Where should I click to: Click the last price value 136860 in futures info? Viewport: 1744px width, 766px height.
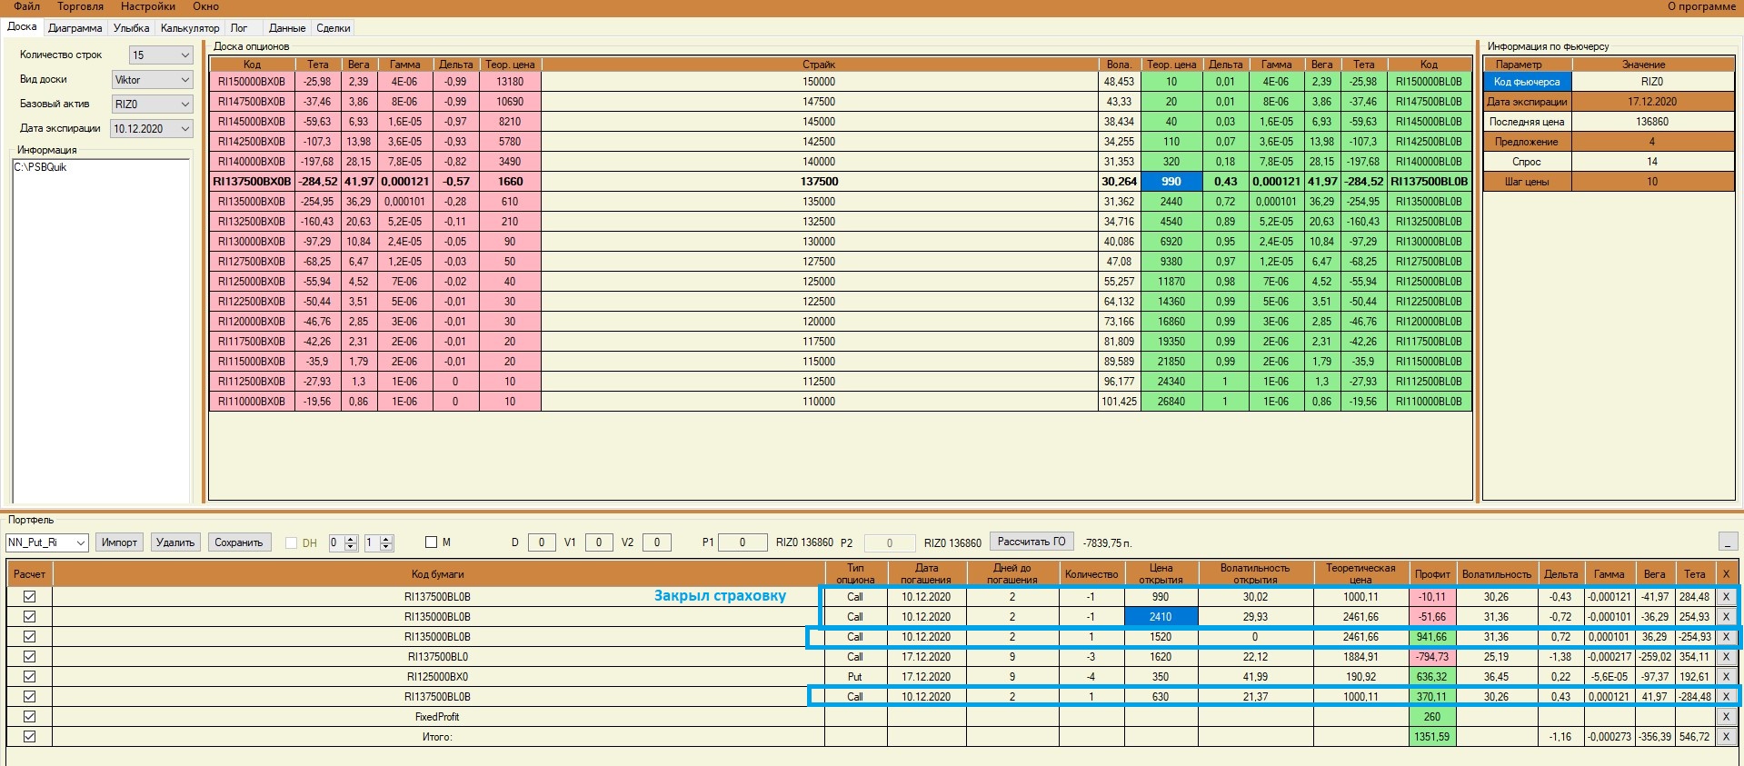(x=1652, y=122)
